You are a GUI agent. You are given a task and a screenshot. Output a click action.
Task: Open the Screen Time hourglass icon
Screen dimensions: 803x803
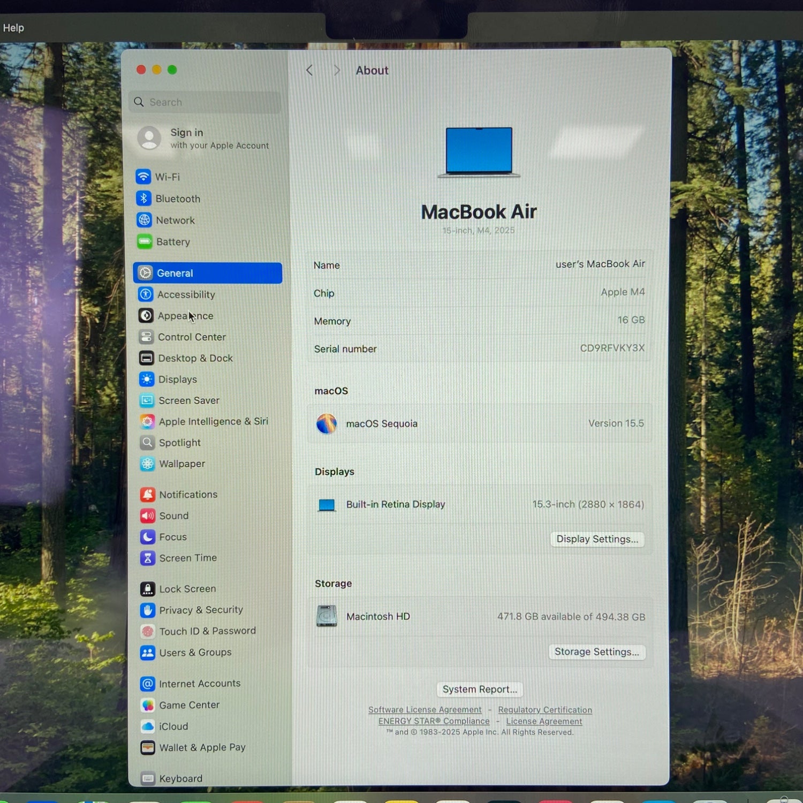click(x=148, y=558)
